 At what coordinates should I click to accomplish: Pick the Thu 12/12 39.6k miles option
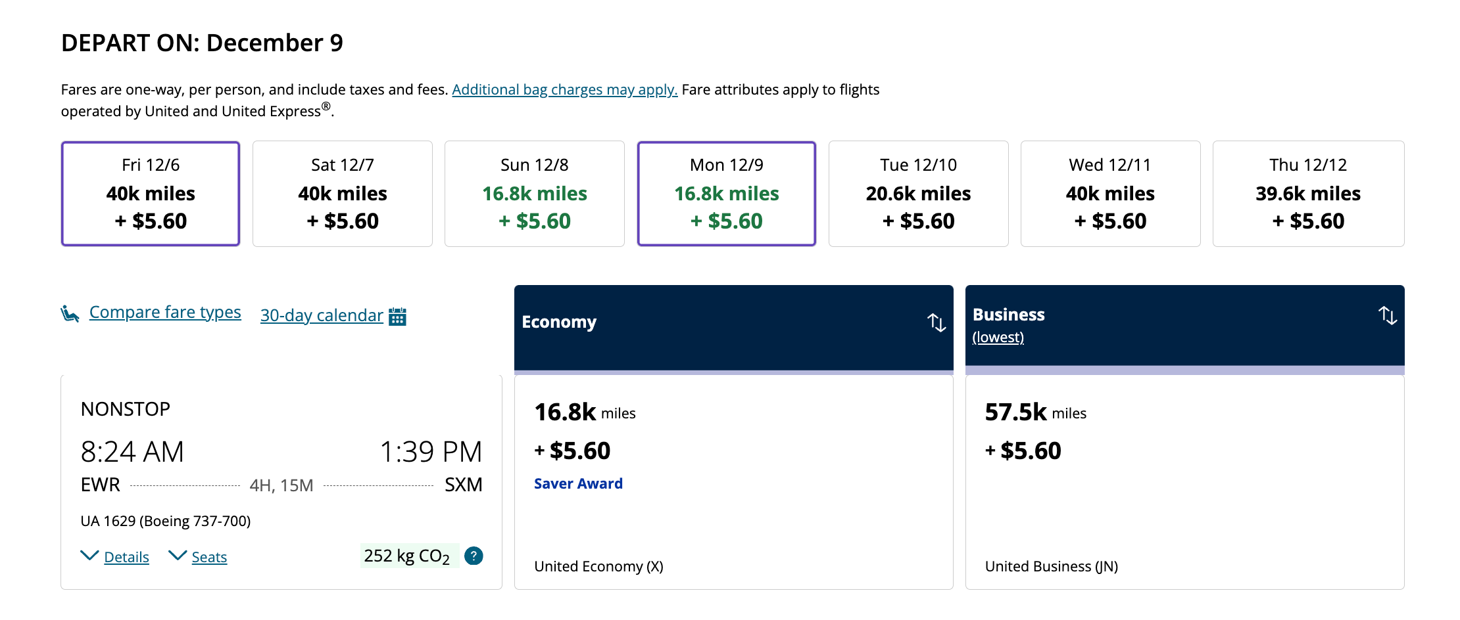point(1308,194)
